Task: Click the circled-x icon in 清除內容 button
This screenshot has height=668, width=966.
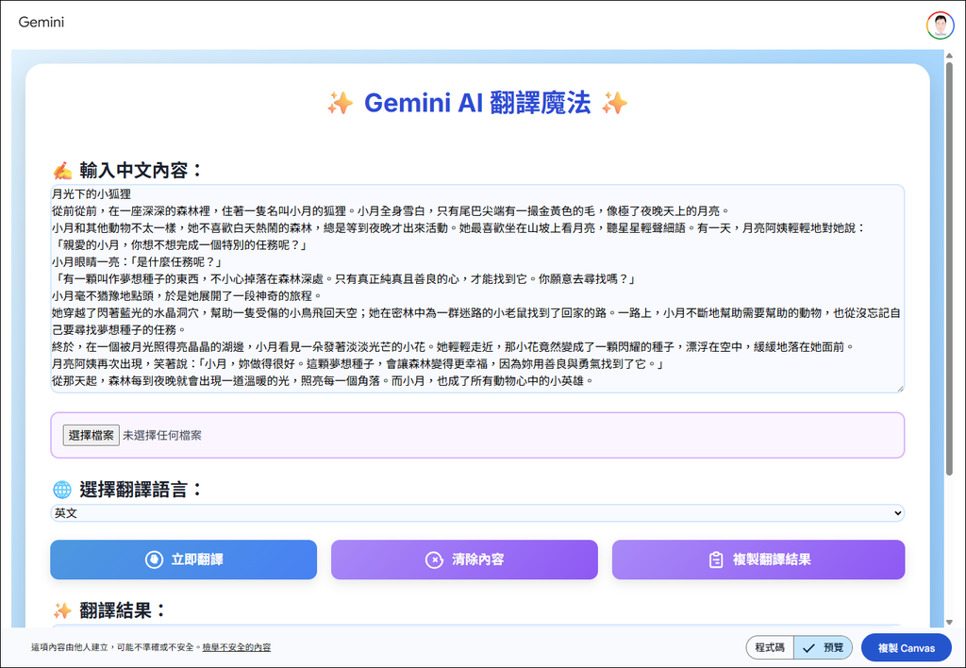Action: pos(434,559)
